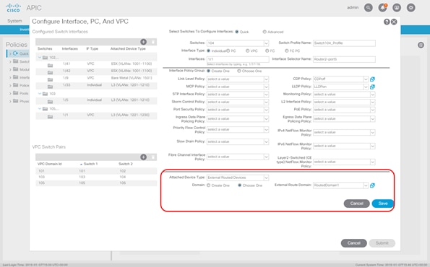Delete selected switch interface trash icon

coord(153,42)
